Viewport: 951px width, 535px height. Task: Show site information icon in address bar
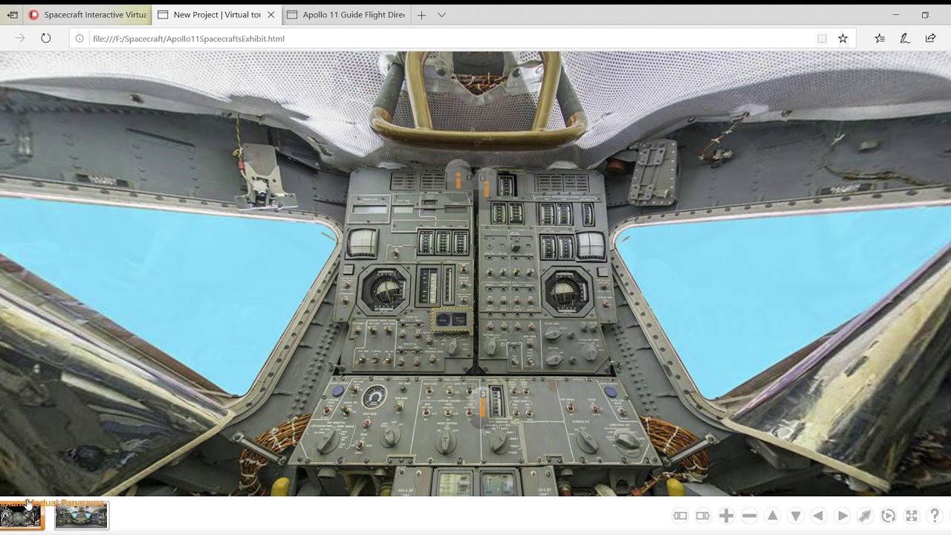tap(79, 39)
